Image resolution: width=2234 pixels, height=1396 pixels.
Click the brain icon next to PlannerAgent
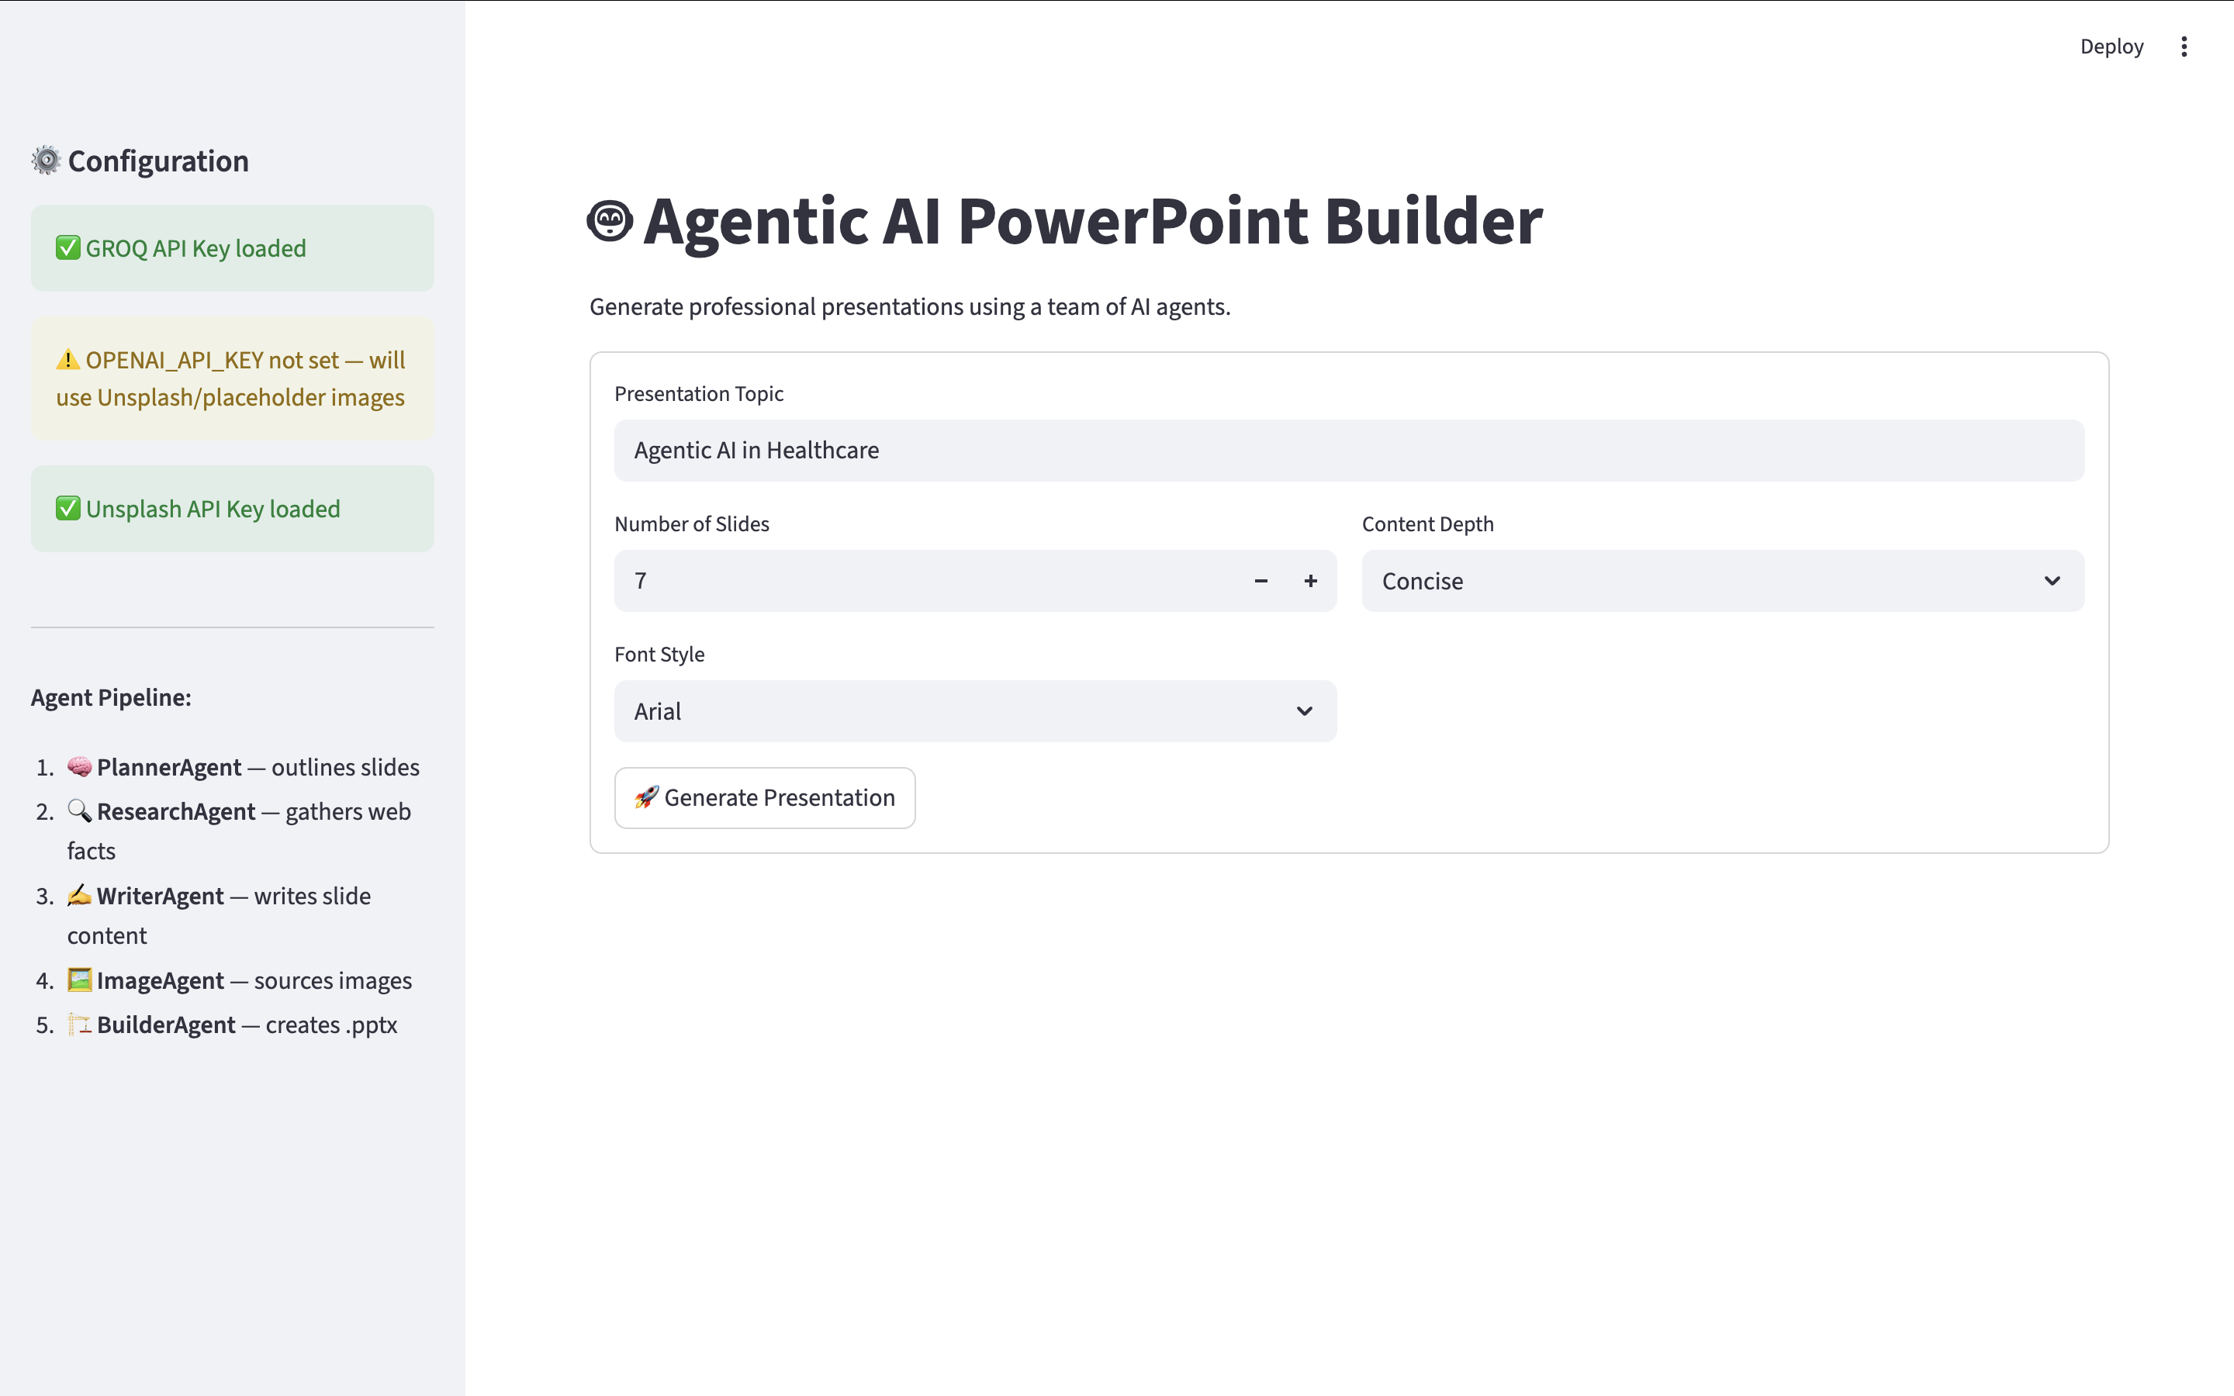click(x=79, y=766)
